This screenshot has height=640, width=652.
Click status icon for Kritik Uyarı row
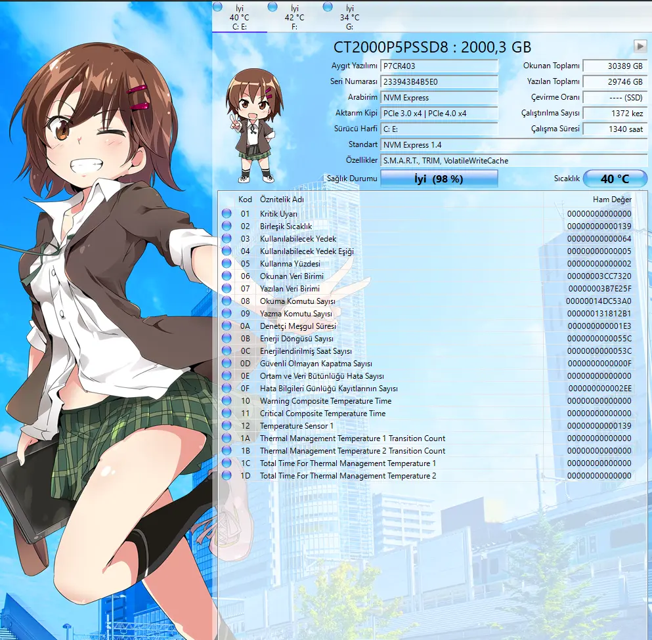[227, 213]
